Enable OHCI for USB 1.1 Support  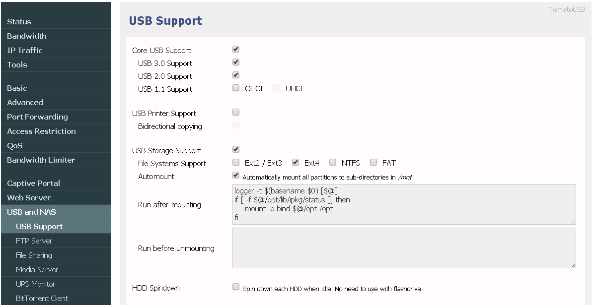coord(235,88)
